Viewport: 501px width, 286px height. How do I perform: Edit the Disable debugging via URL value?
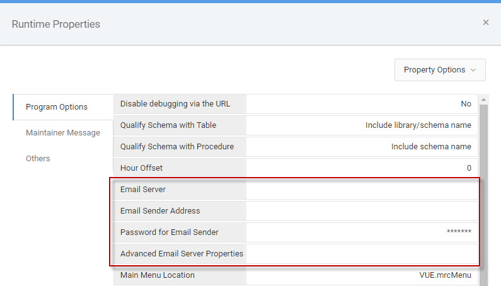362,104
